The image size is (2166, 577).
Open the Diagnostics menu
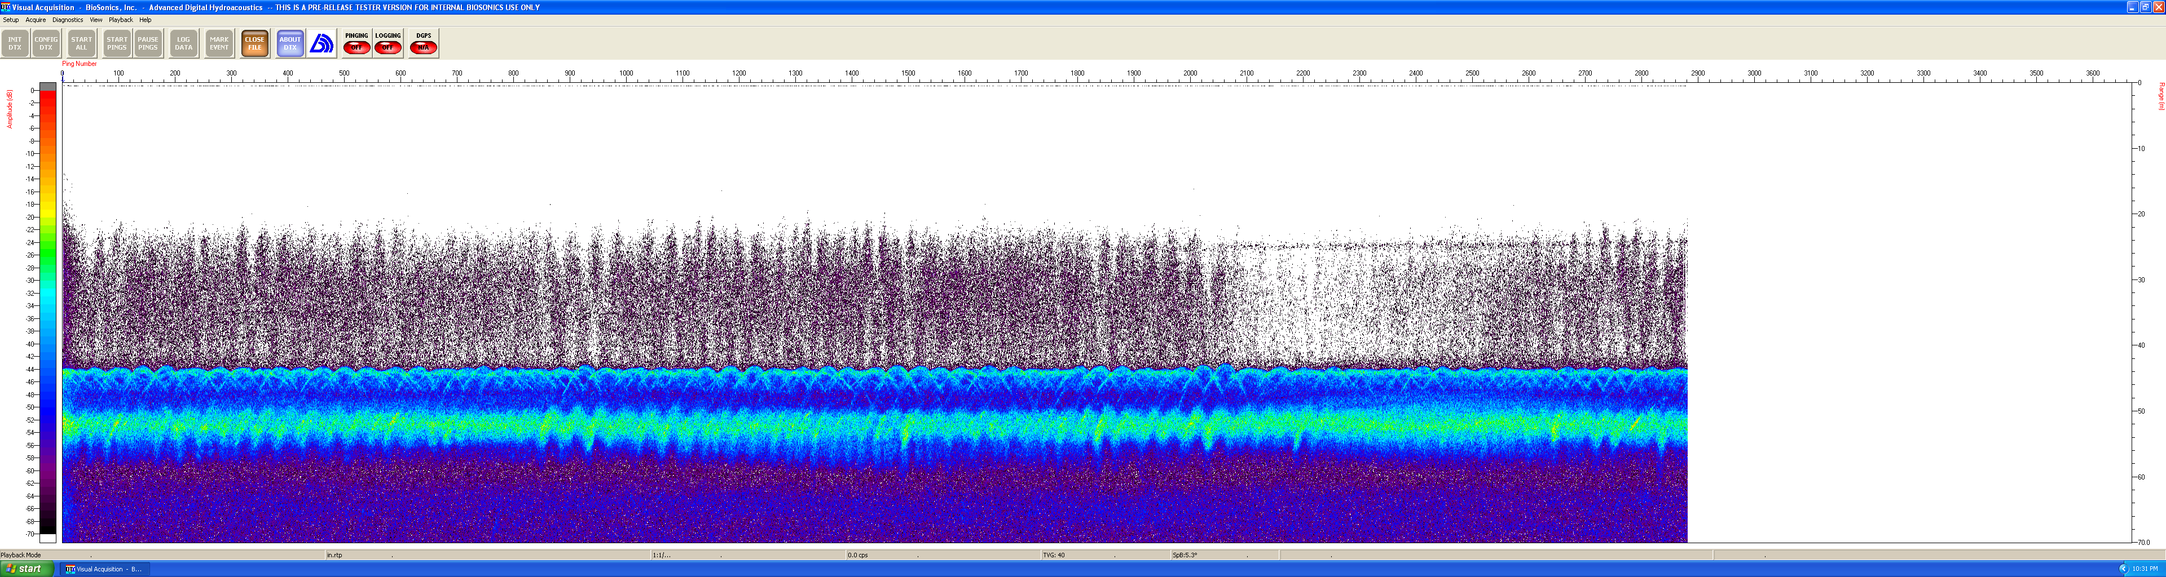[67, 19]
